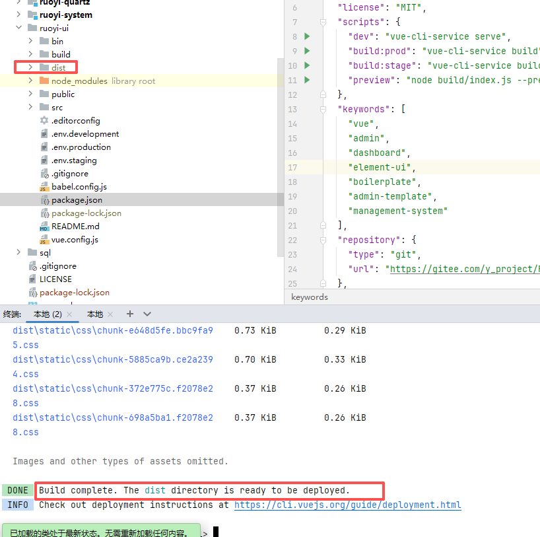Add a new terminal tab

[130, 314]
